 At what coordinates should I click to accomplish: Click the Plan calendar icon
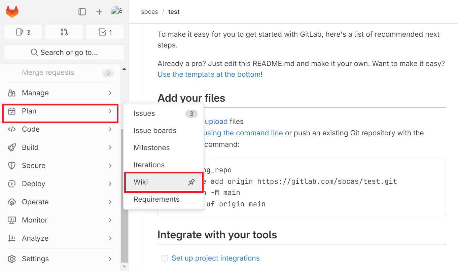pos(12,111)
